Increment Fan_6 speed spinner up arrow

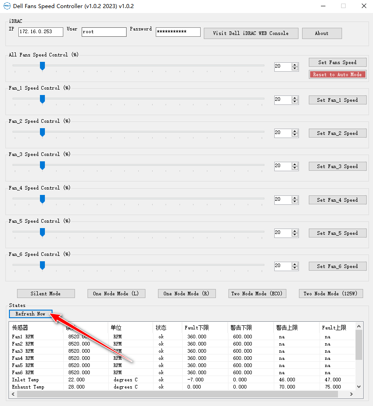pos(294,264)
